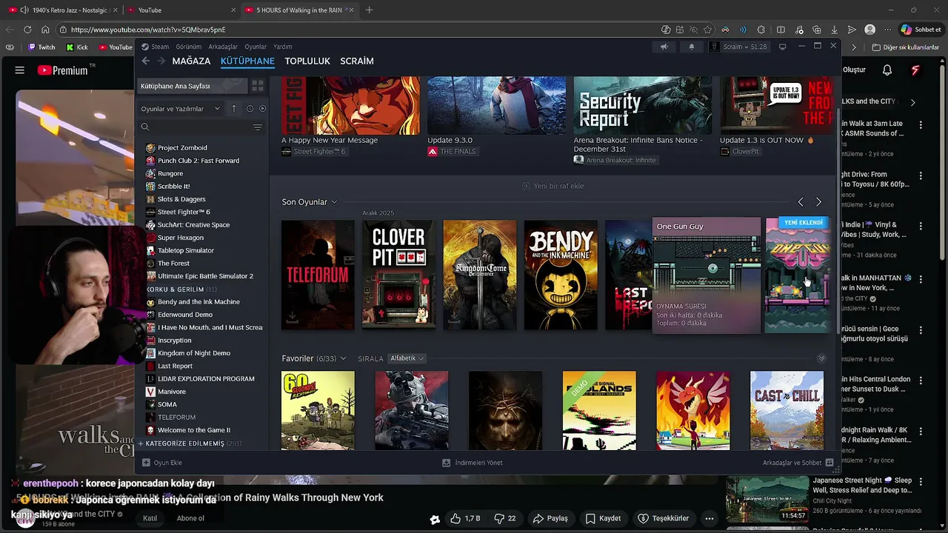The image size is (948, 533).
Task: Switch library to grid view icon
Action: 258,86
